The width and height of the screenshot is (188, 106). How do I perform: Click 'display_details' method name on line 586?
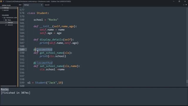click(x=51, y=39)
